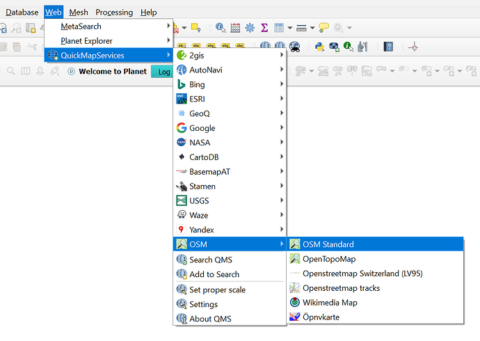The height and width of the screenshot is (341, 480).
Task: Click the checkered layer add icon
Action: click(x=334, y=47)
